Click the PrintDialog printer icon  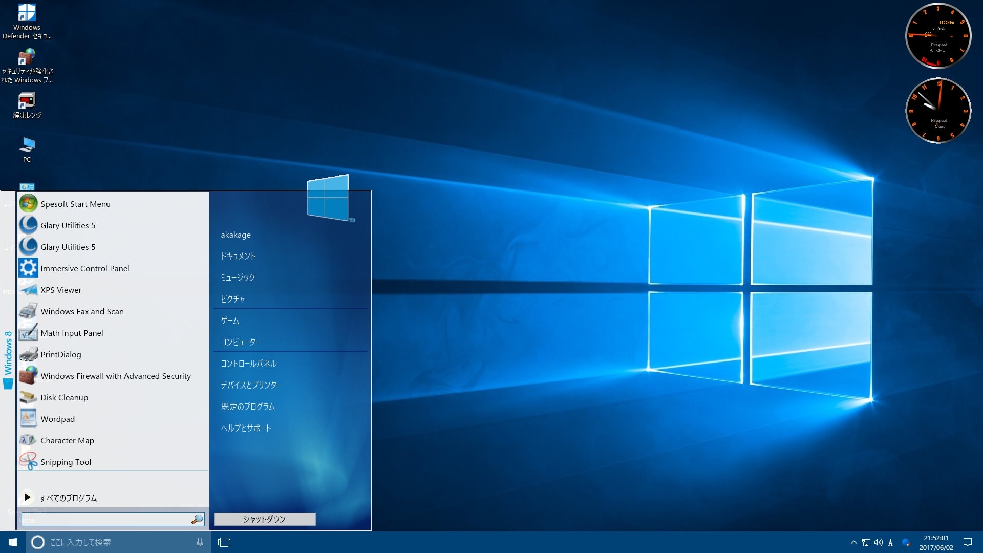coord(28,354)
